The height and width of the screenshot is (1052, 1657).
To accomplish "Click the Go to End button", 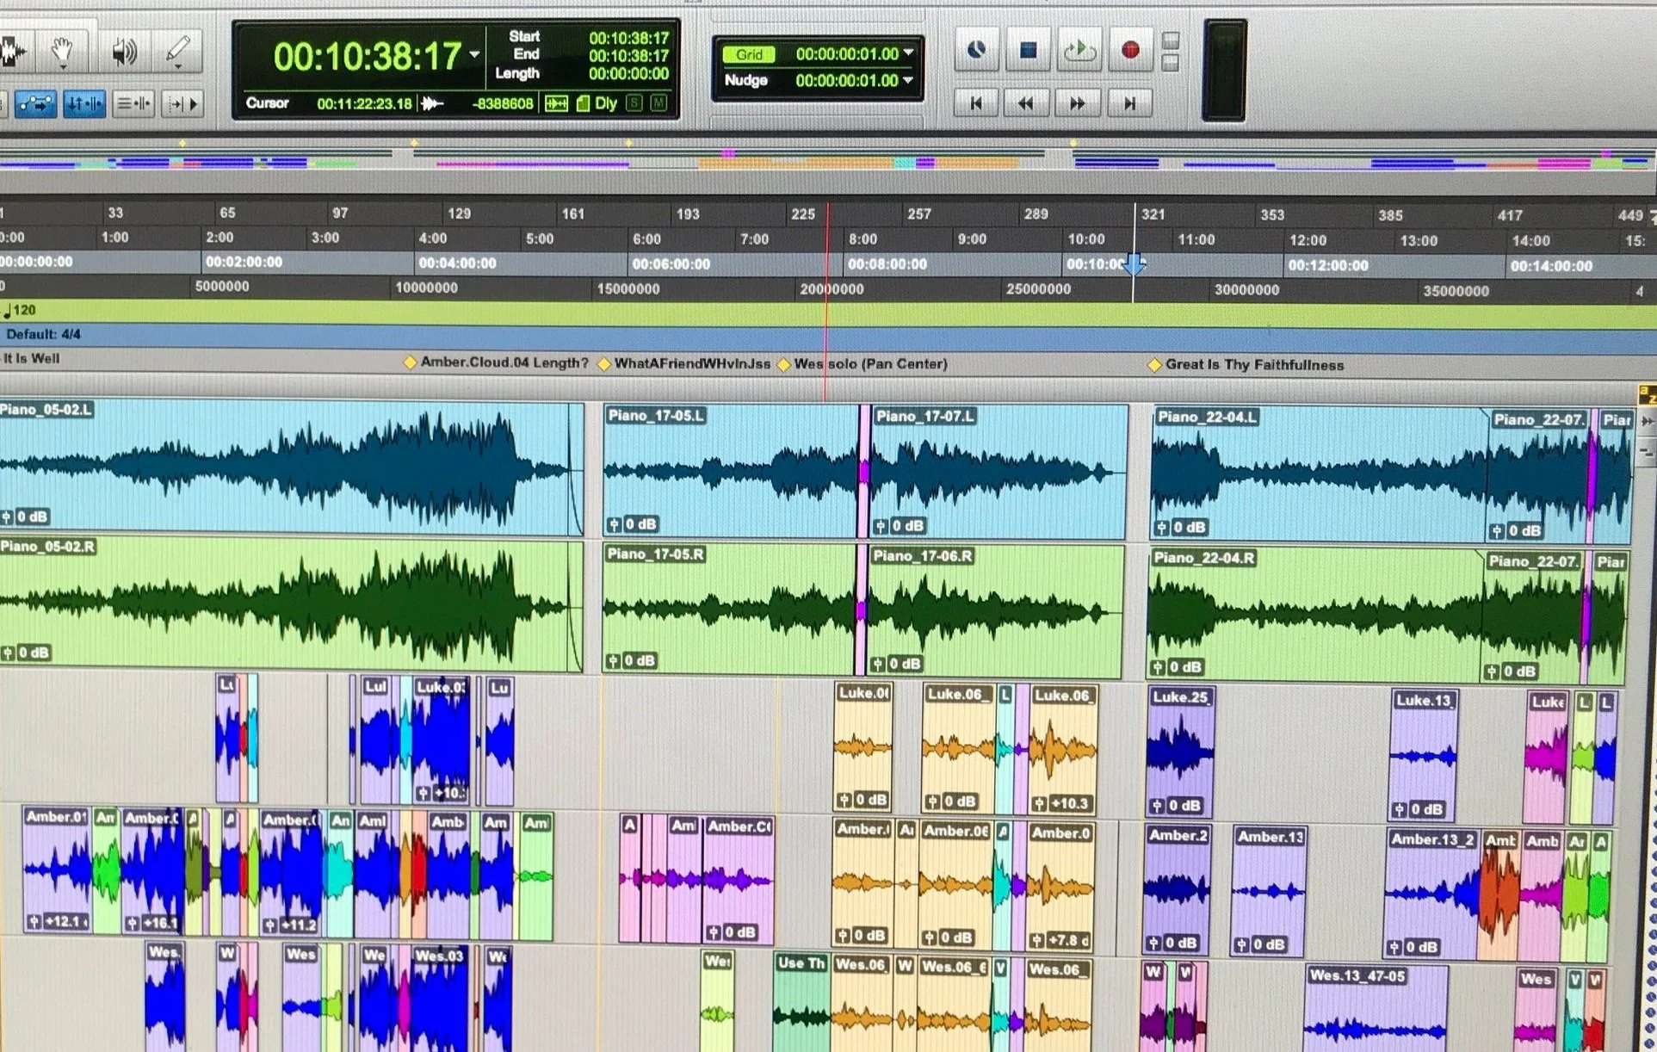I will [1129, 103].
